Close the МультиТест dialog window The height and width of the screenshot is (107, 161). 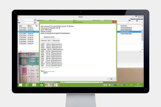114,21
